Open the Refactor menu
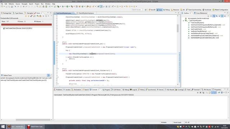This screenshot has width=230, height=129. coord(11,4)
